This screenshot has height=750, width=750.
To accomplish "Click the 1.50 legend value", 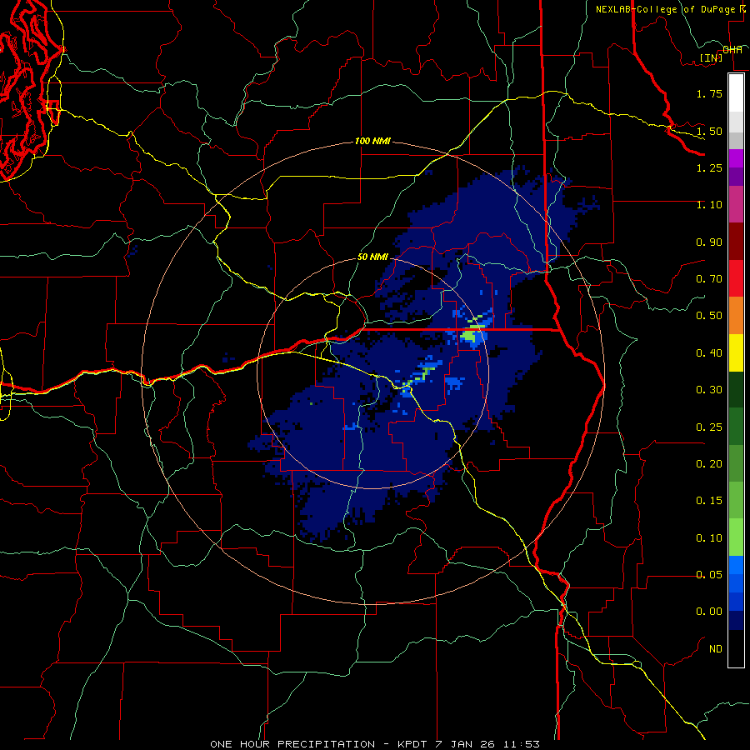I will coord(709,131).
